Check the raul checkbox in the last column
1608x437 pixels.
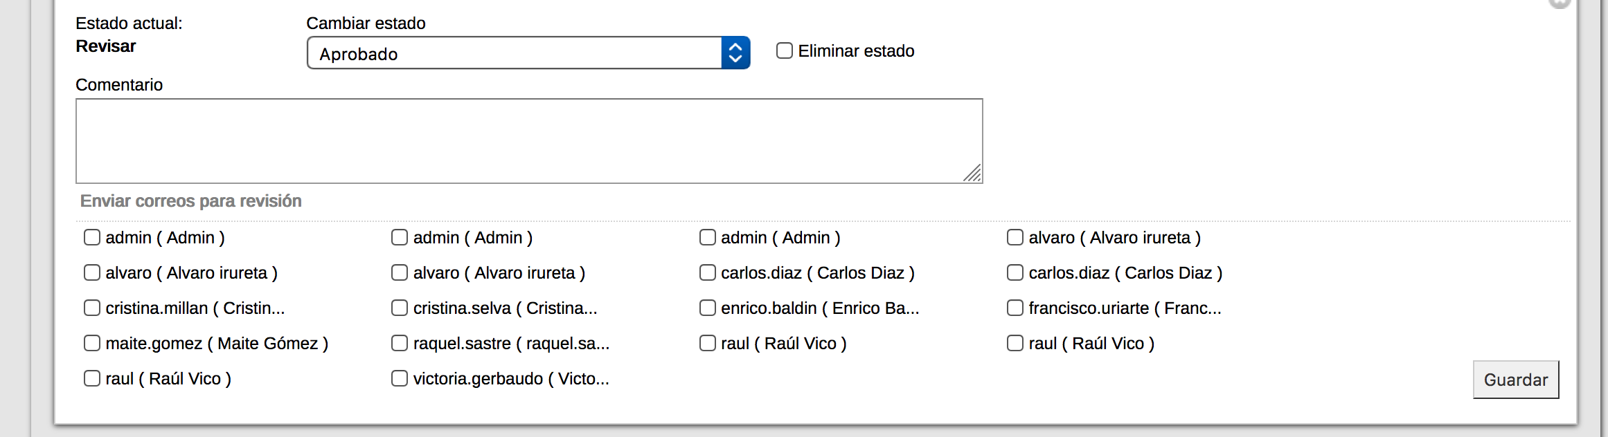click(x=1015, y=343)
